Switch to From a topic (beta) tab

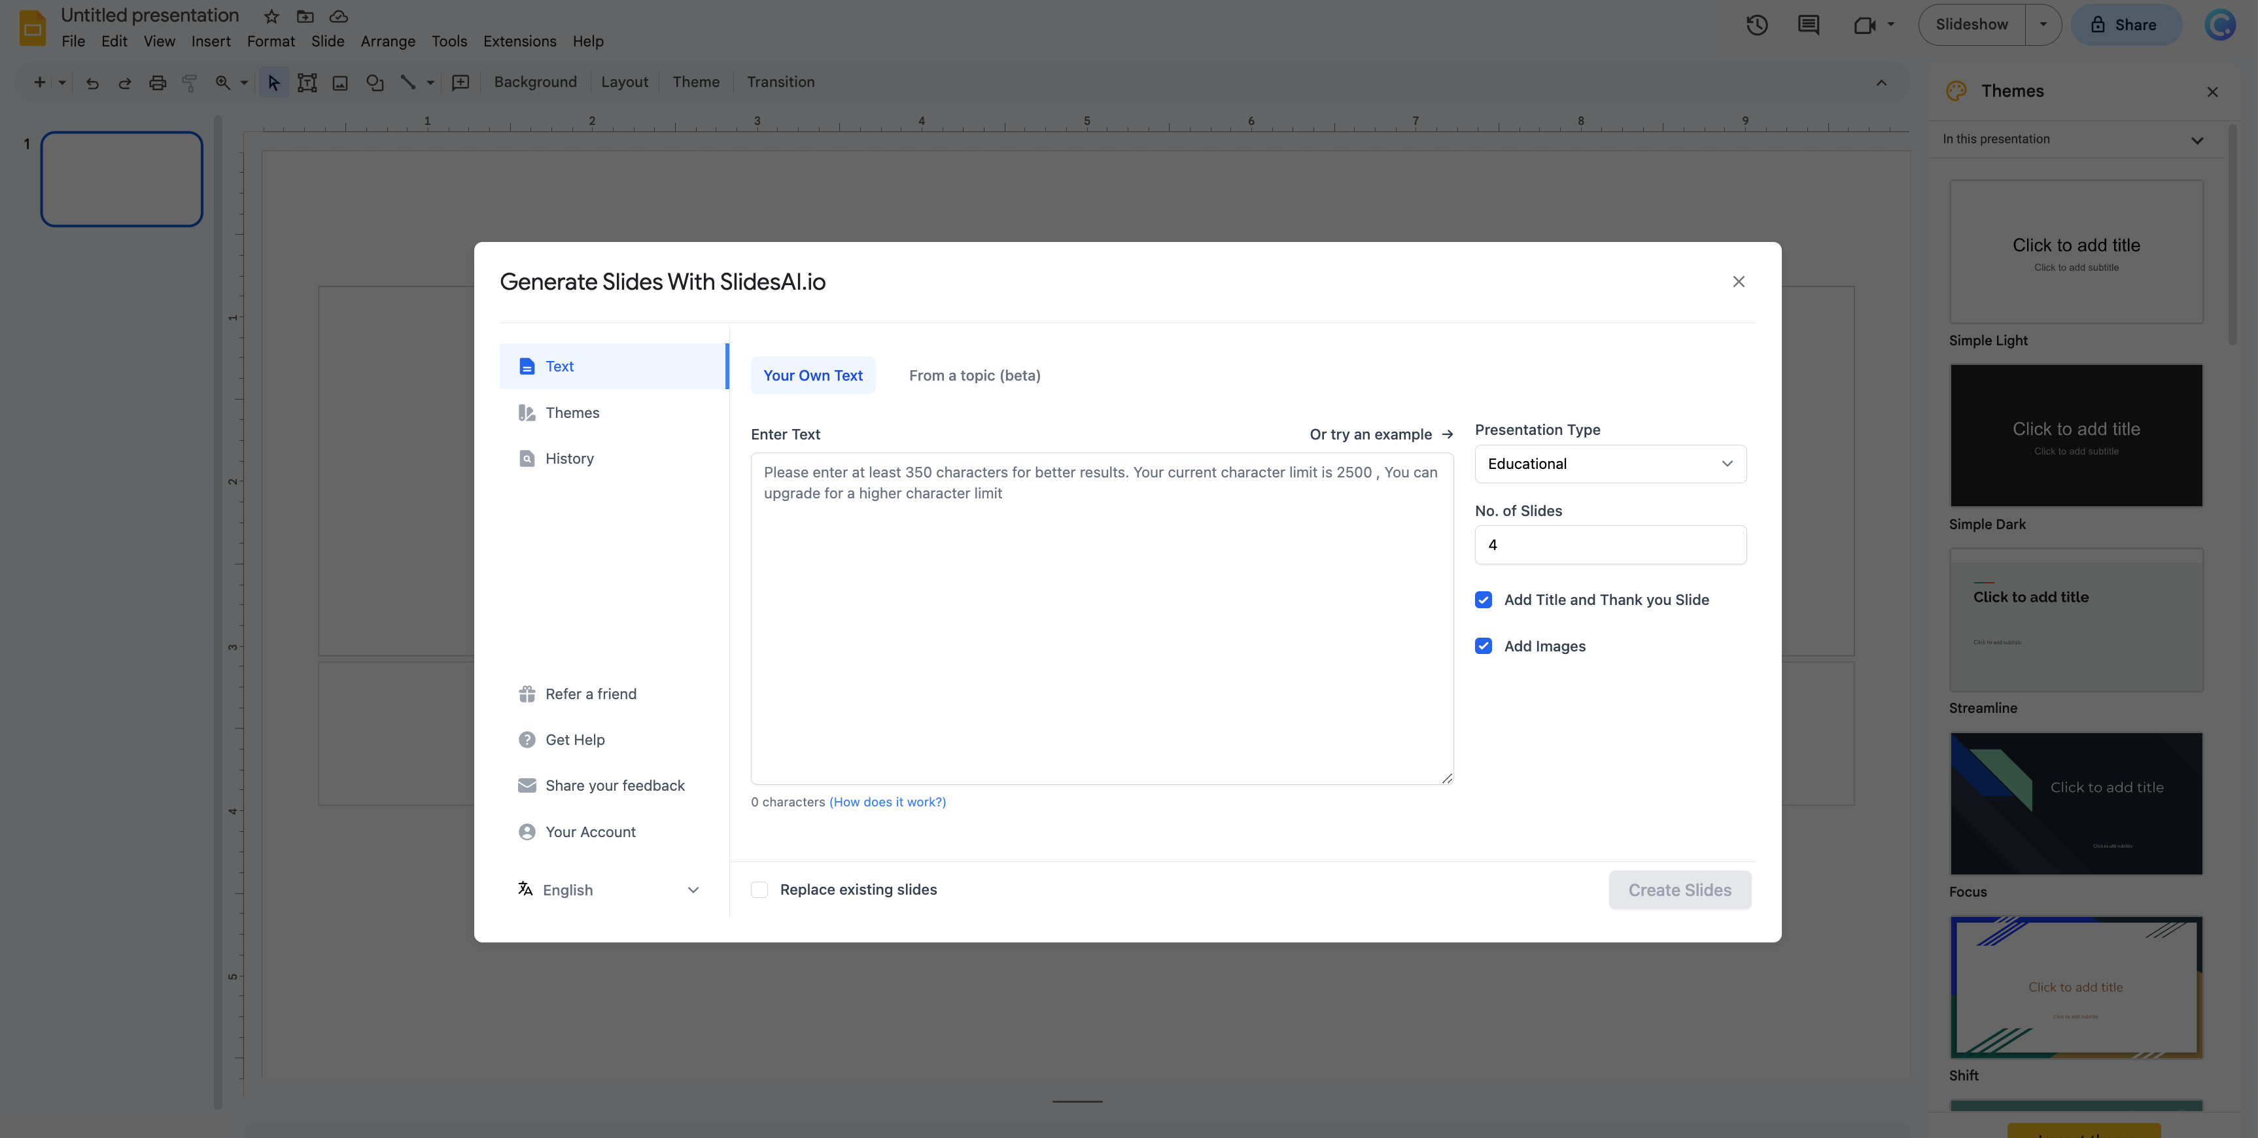pos(974,375)
